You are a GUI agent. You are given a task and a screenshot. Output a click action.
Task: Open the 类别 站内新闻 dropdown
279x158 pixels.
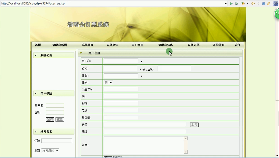50,151
